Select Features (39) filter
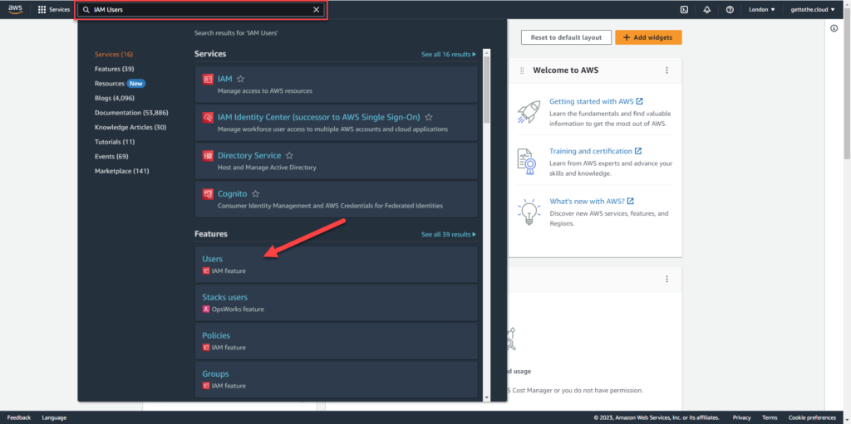The width and height of the screenshot is (851, 424). [114, 69]
